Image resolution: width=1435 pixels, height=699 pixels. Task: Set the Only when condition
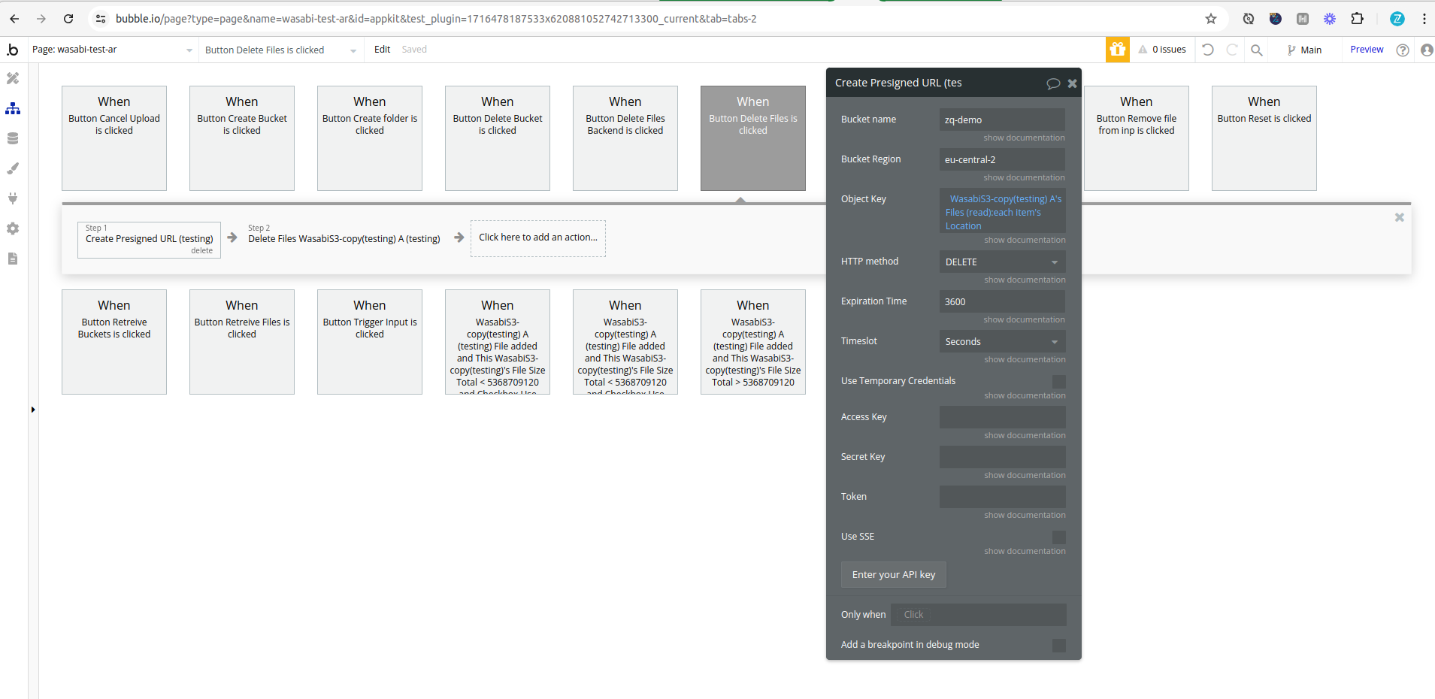[978, 615]
